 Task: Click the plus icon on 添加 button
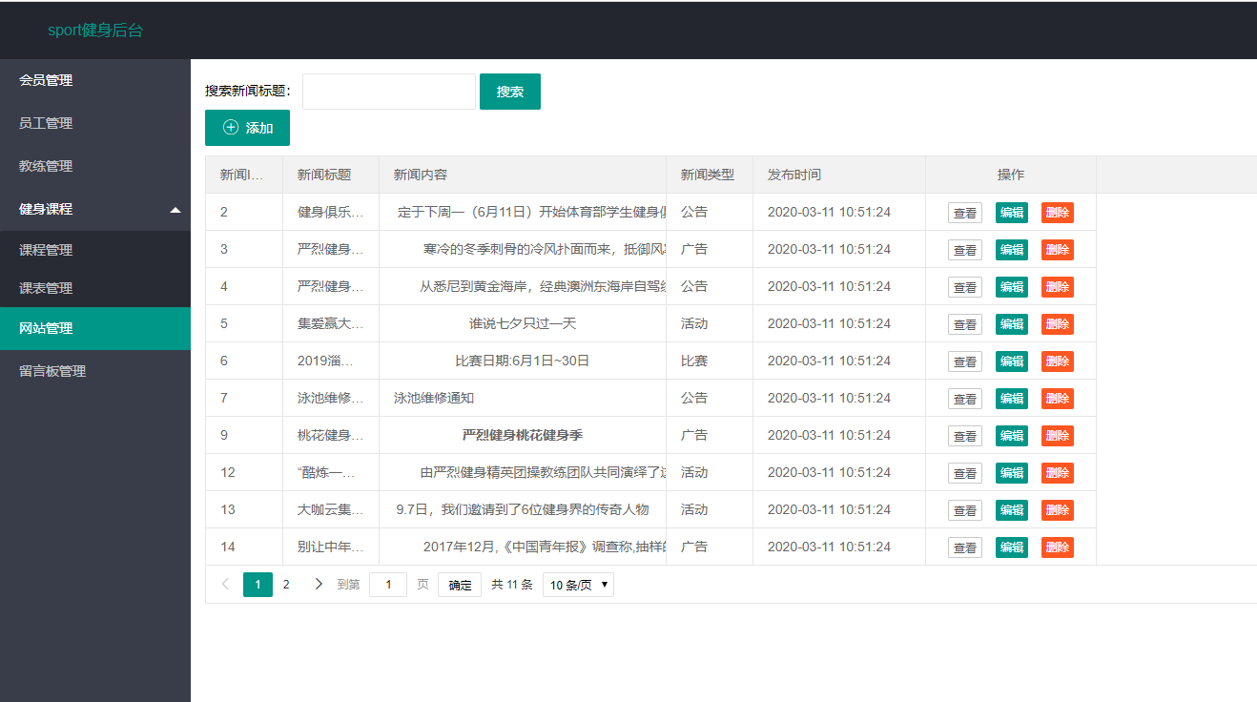(231, 128)
